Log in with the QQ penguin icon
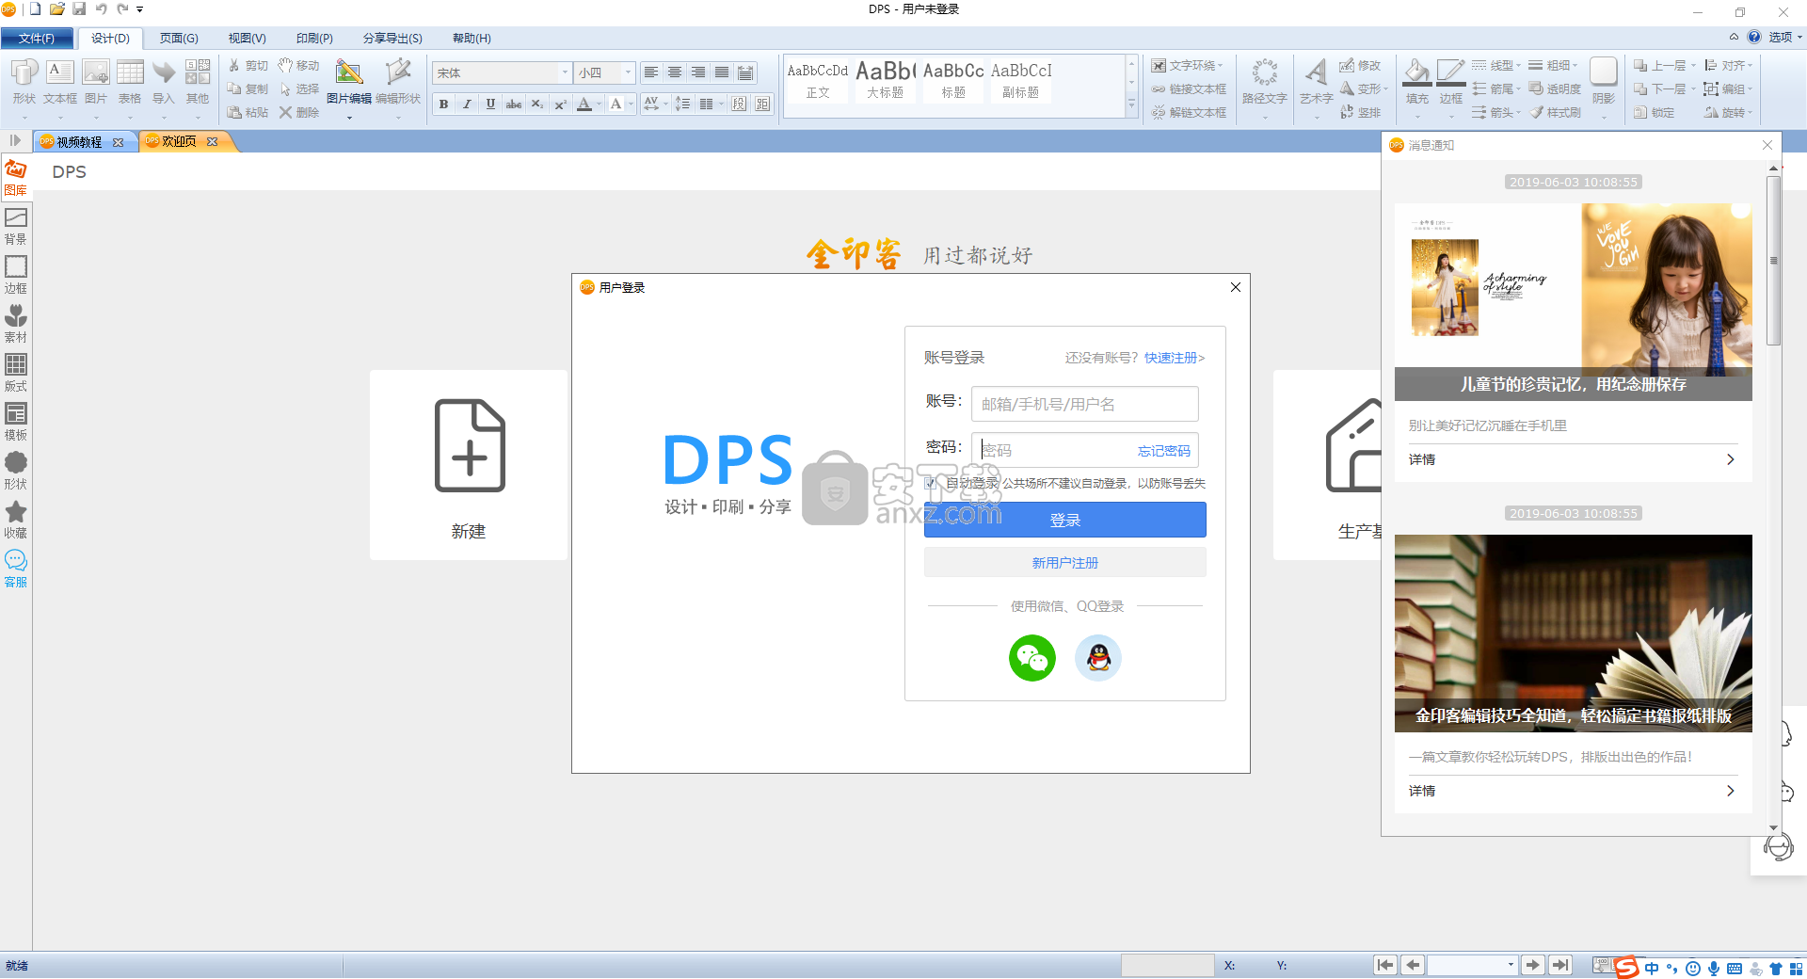 click(1098, 658)
